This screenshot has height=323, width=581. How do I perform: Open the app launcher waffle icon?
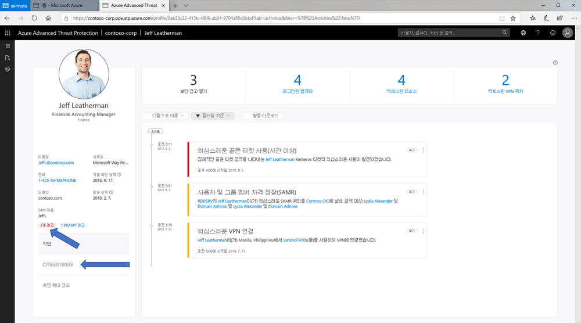(8, 33)
